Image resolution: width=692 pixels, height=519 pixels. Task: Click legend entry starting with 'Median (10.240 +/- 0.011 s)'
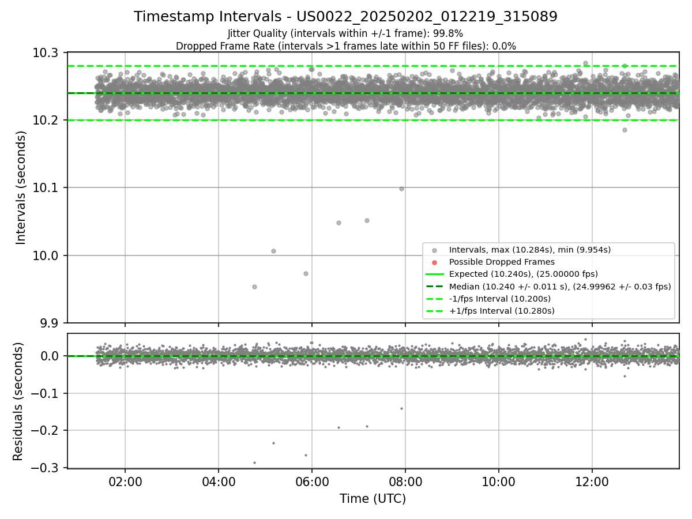pyautogui.click(x=559, y=287)
